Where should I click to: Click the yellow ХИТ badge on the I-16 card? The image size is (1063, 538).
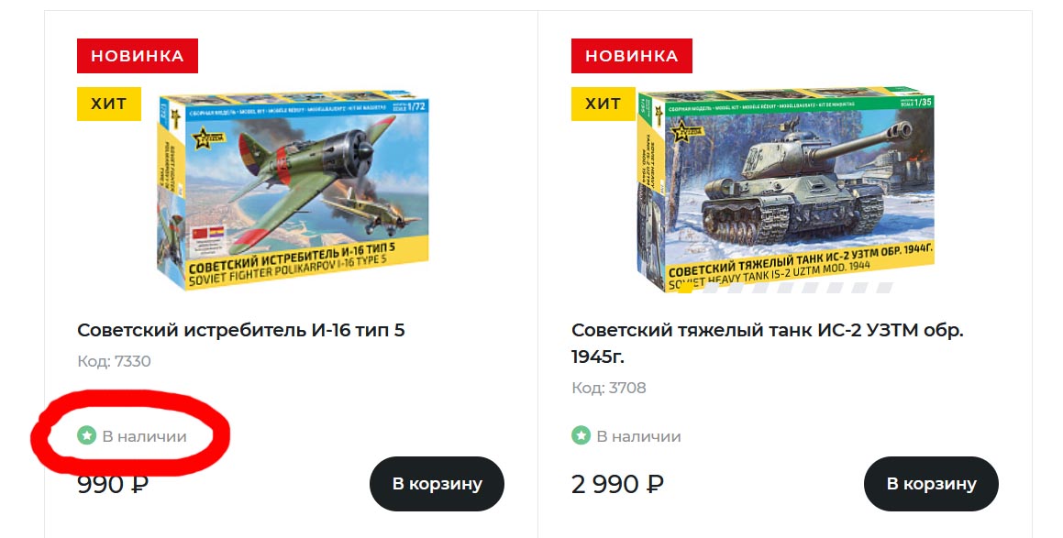[x=109, y=104]
